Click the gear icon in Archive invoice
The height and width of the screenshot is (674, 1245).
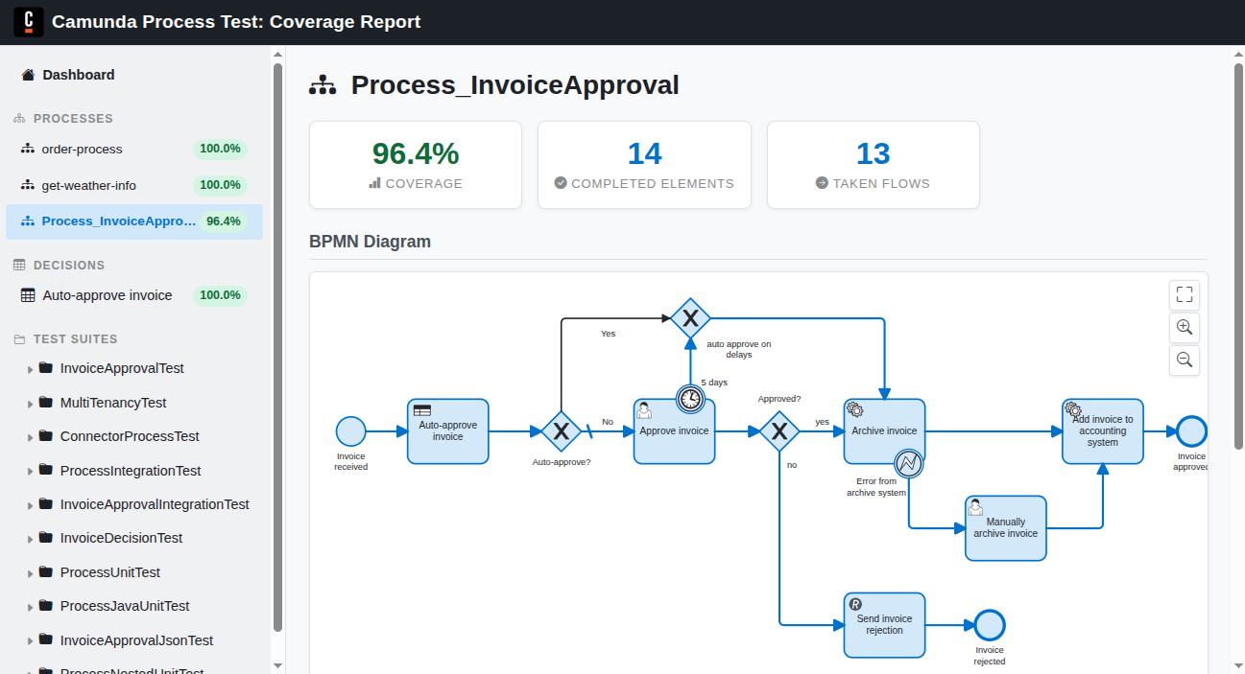pos(854,409)
